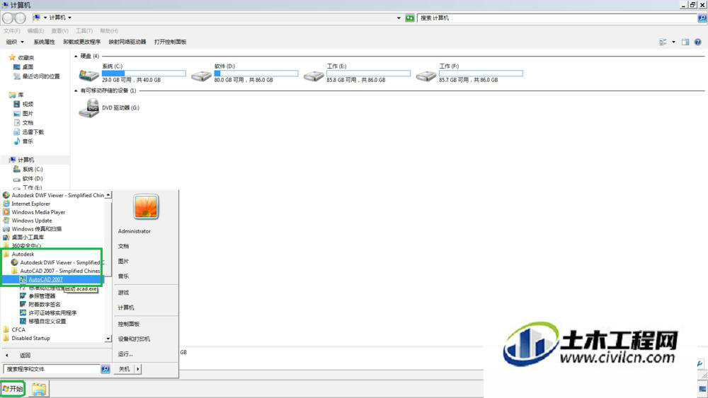Click 返回 in the Start menu
Image resolution: width=708 pixels, height=398 pixels.
pos(25,356)
